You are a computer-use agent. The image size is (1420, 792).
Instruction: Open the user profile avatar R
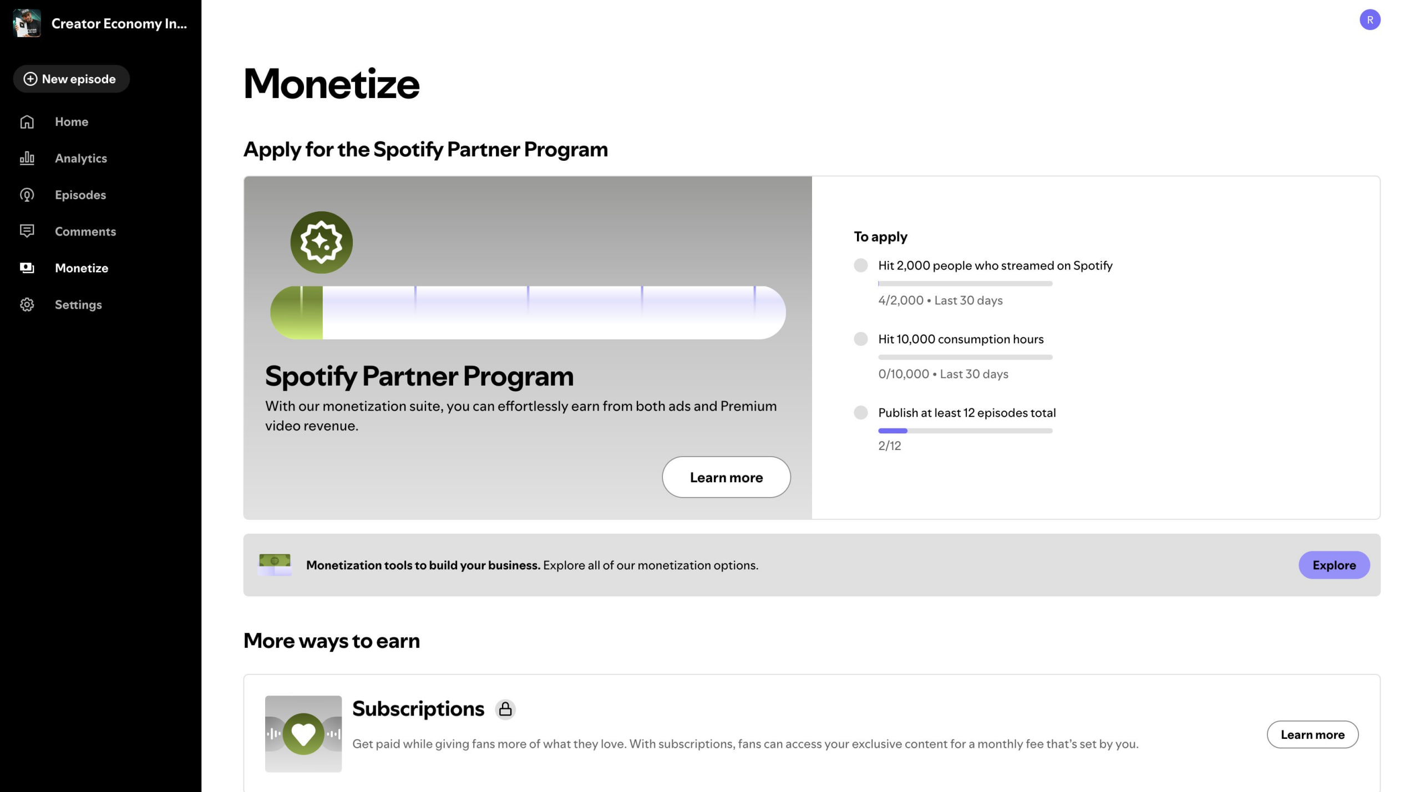click(1370, 20)
